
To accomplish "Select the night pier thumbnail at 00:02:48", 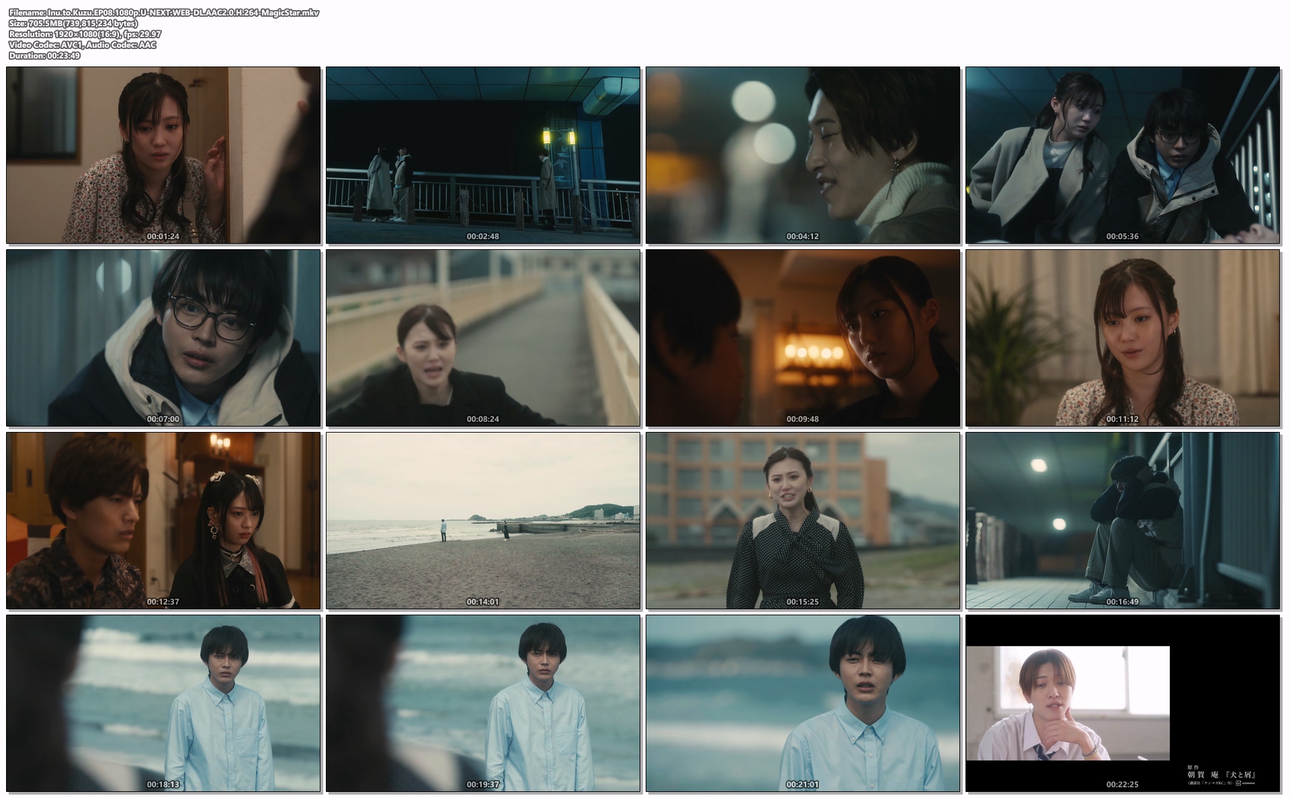I will (x=483, y=155).
